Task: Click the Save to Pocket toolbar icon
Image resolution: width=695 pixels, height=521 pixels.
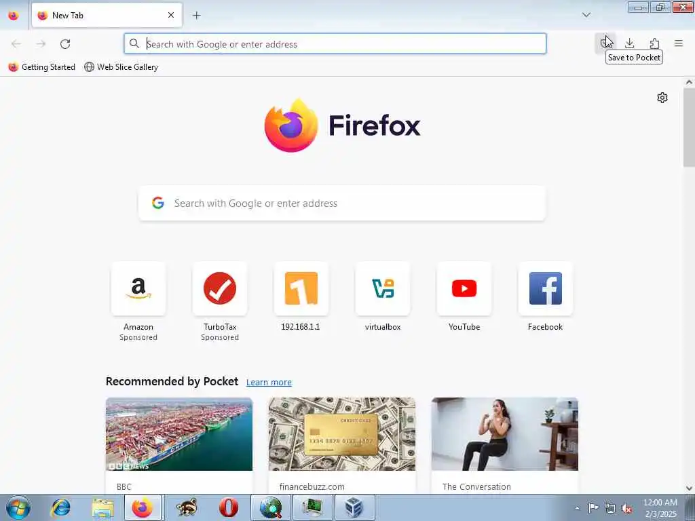Action: click(605, 43)
